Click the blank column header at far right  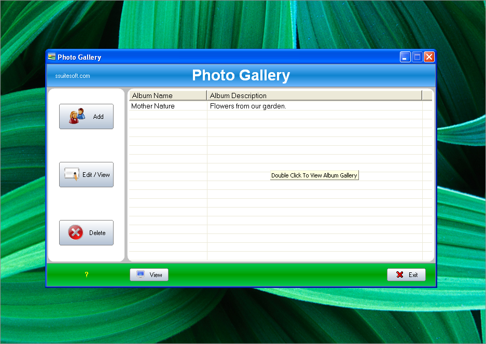point(427,95)
